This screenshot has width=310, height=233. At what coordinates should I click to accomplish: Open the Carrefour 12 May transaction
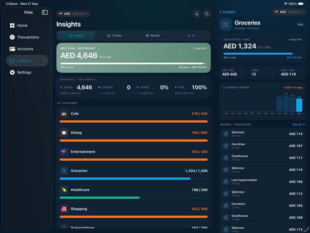click(x=262, y=206)
